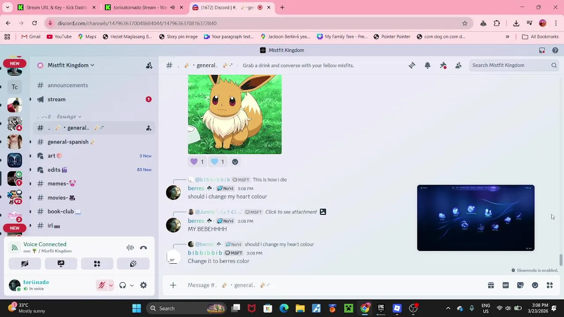Open the gift Nitro icon
The height and width of the screenshot is (317, 564).
(x=491, y=285)
